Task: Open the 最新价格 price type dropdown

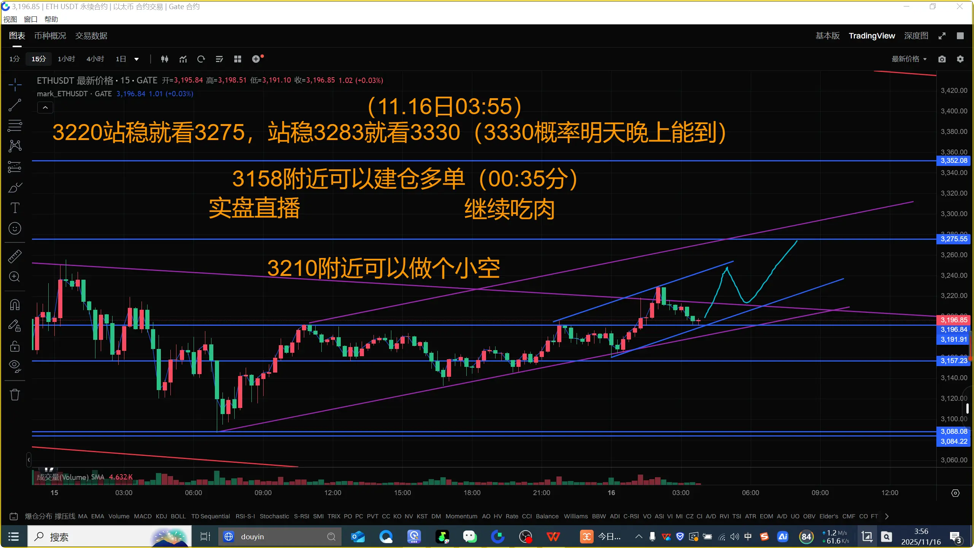Action: point(909,59)
